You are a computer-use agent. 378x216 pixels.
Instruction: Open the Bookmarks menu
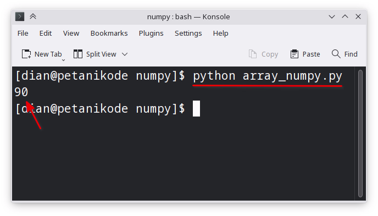point(109,34)
